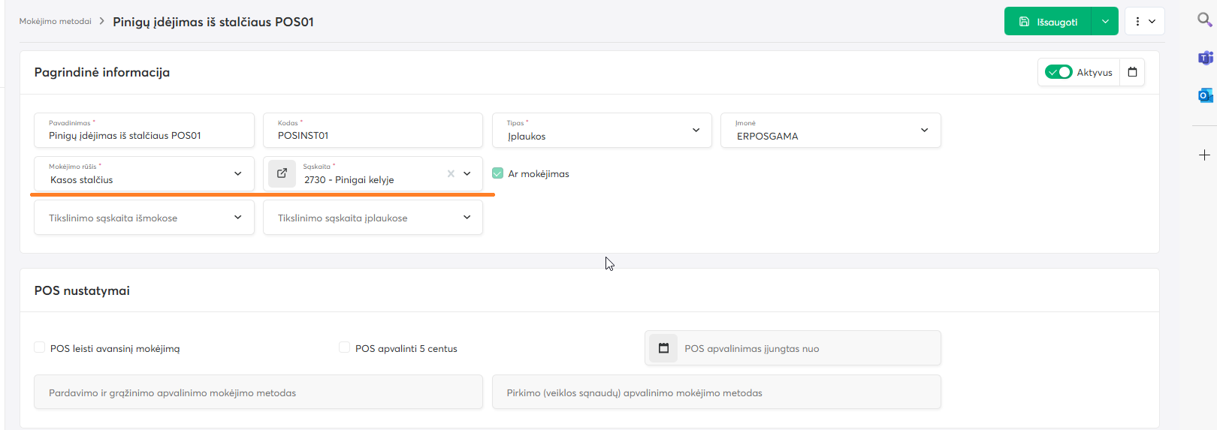1217x430 pixels.
Task: Check POS apvalinti 5 centus option
Action: (345, 347)
